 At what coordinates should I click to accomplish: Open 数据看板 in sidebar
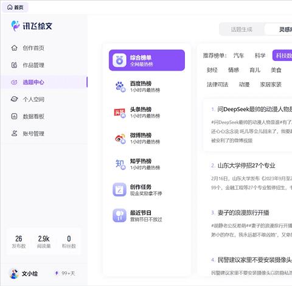click(x=44, y=116)
